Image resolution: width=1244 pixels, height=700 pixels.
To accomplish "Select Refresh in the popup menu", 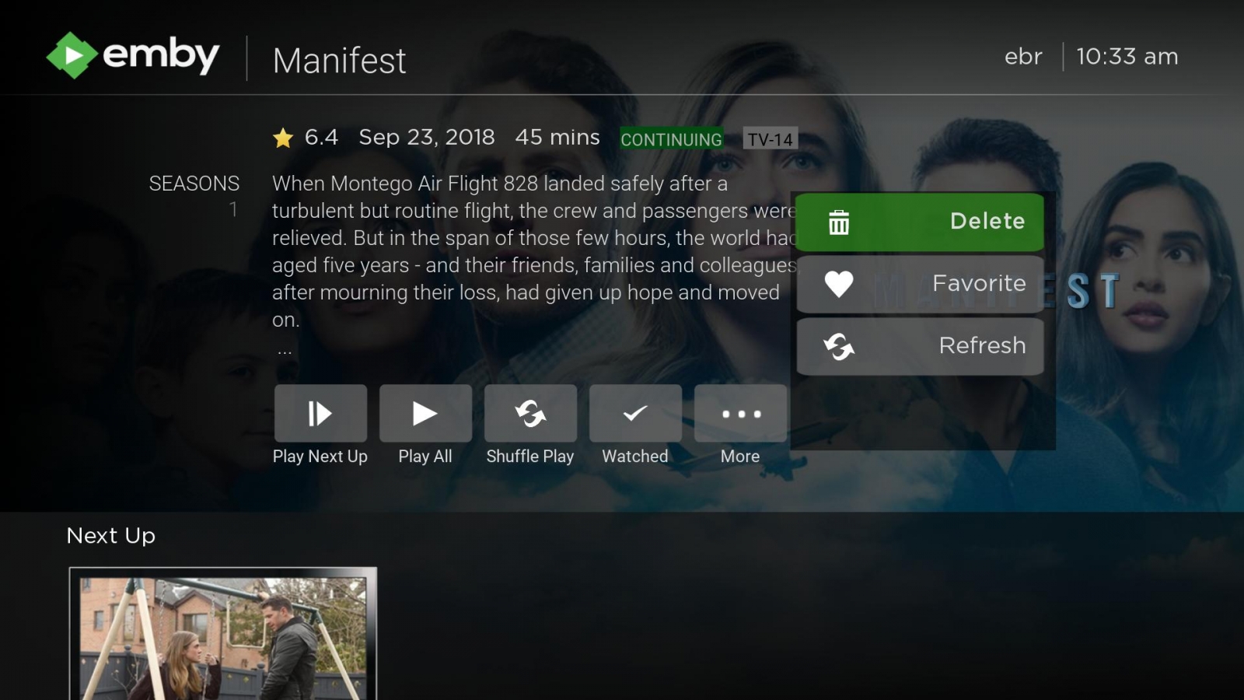I will click(920, 346).
